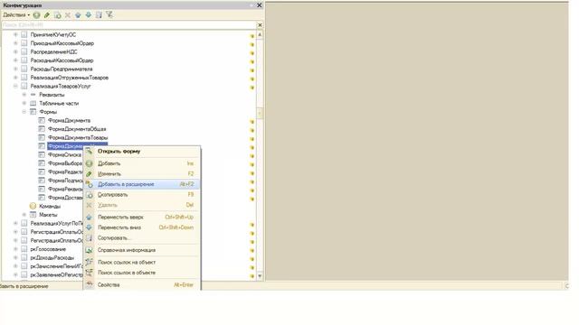Choose Переместить вверх menu entry
The width and height of the screenshot is (579, 325).
coord(142,217)
